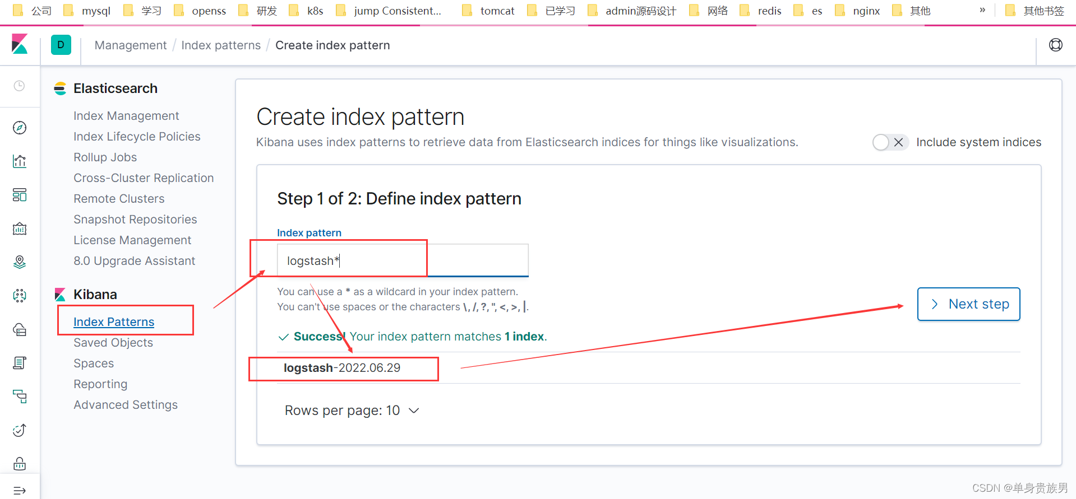Open 已学习 bookmark folder
This screenshot has width=1076, height=499.
[551, 11]
